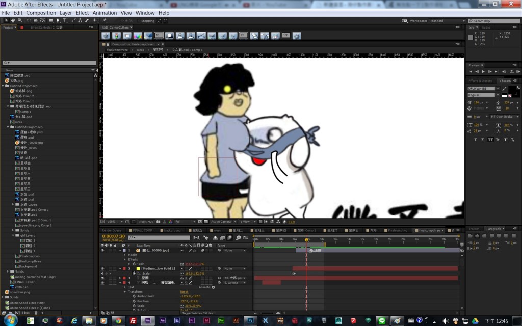
Task: Switch to the Render Queue tab
Action: [x=112, y=230]
